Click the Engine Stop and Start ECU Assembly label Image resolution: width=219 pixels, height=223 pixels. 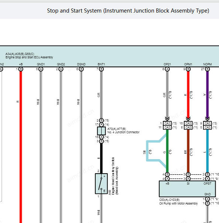pyautogui.click(x=29, y=57)
